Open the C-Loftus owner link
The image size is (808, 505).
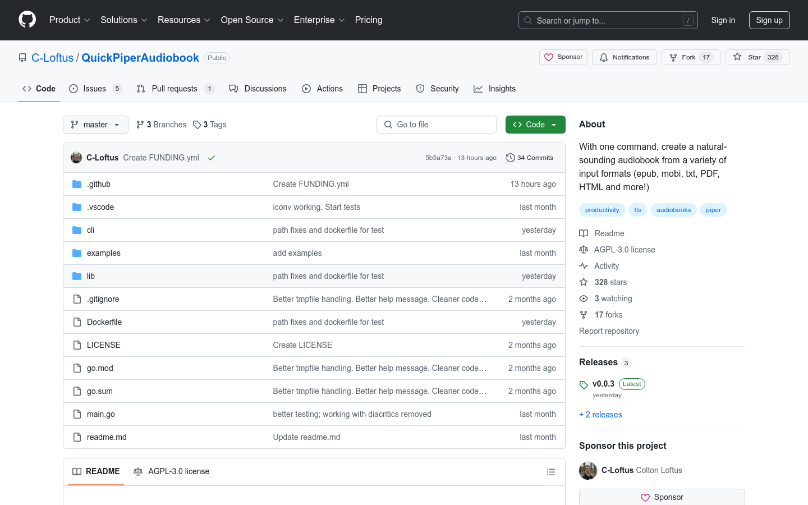point(52,58)
